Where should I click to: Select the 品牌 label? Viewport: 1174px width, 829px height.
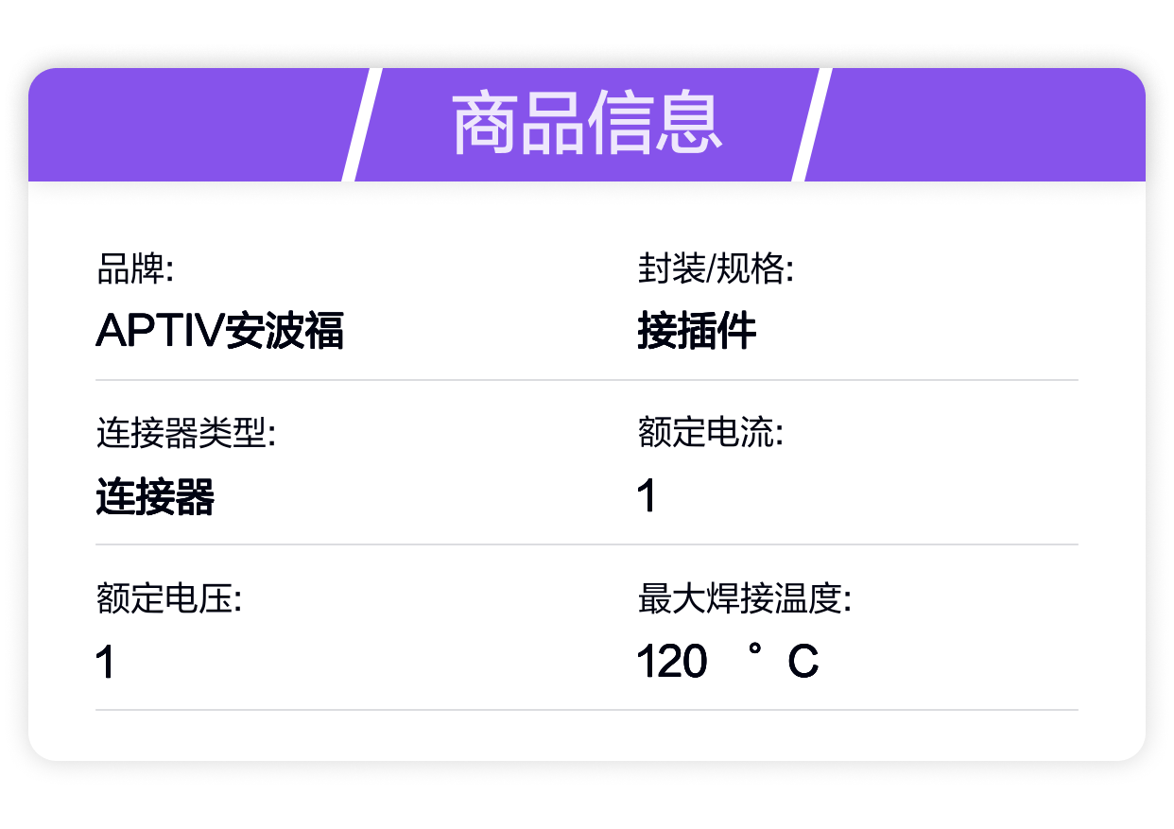(135, 270)
